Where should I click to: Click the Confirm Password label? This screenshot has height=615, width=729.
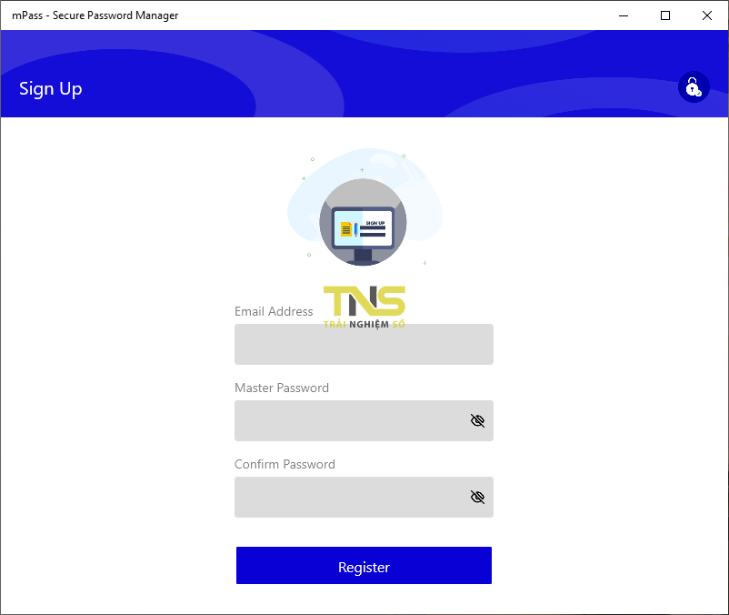285,464
